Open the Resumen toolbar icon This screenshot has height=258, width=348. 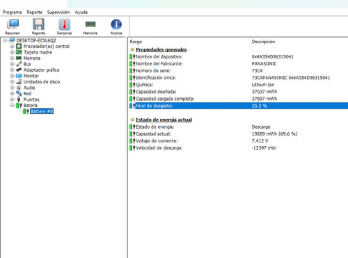click(x=13, y=26)
